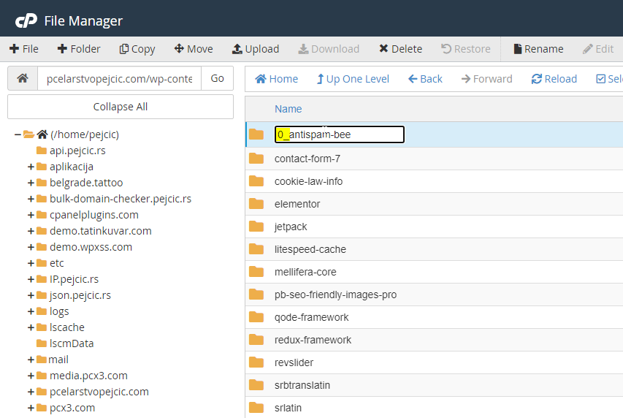Click the Restore toolbar button

coord(466,49)
